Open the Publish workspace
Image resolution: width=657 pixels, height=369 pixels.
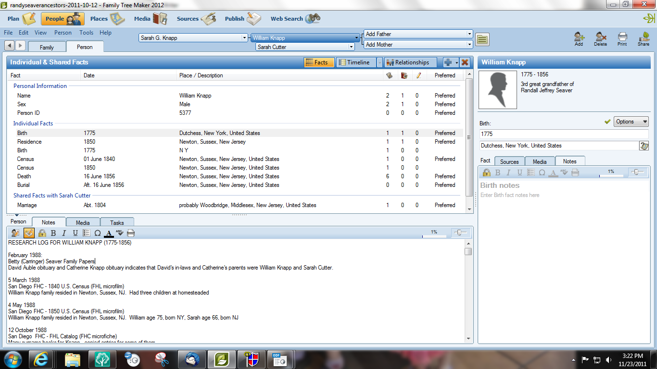243,19
